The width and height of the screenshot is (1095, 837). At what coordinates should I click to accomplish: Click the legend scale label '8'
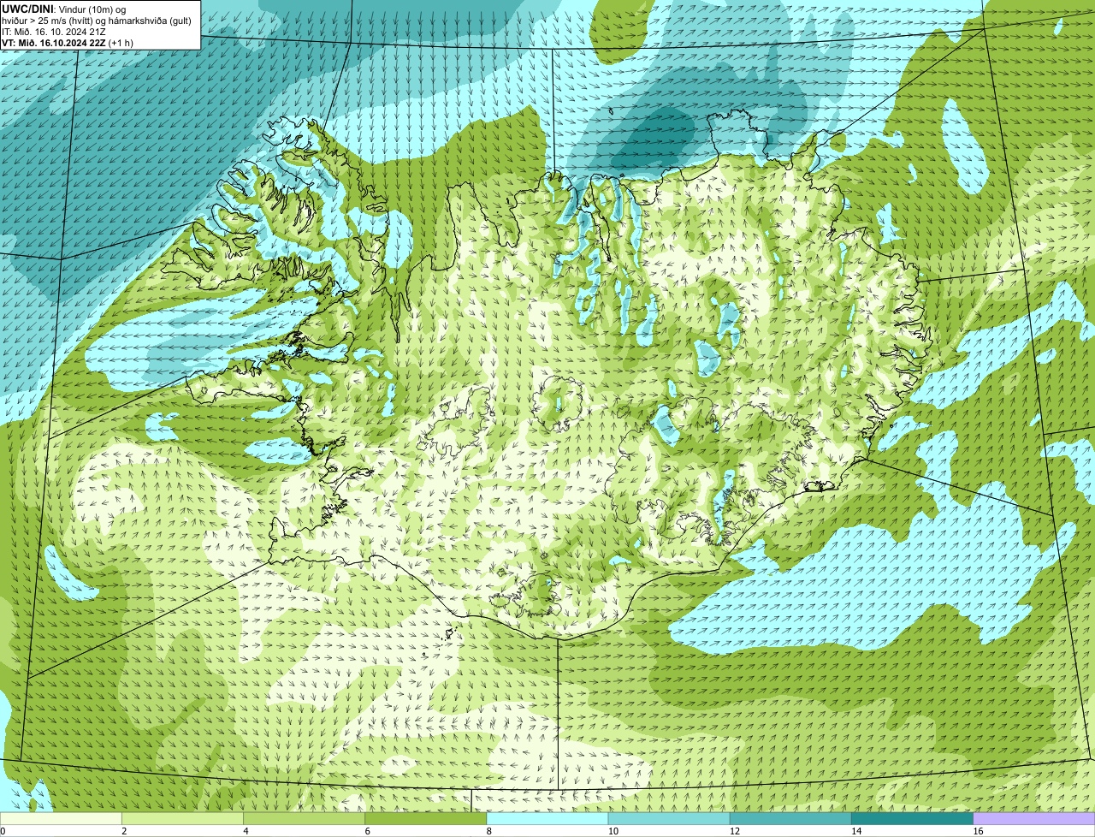[x=489, y=831]
